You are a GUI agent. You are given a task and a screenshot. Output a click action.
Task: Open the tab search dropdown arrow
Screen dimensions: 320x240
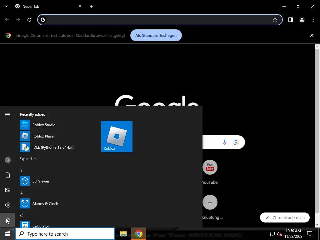pos(6,6)
